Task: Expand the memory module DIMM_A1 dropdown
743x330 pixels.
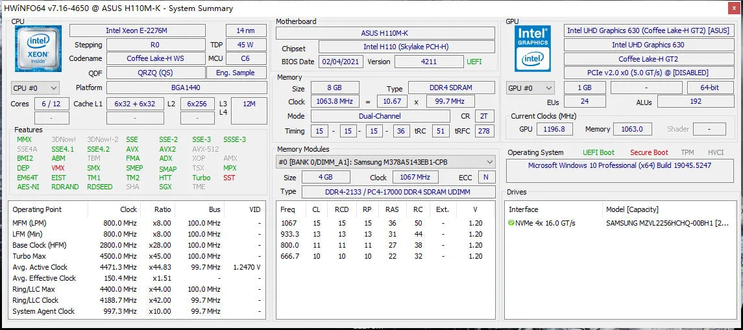Action: point(385,162)
